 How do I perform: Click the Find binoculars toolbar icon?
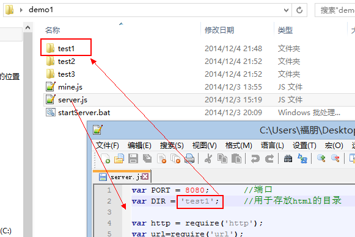pos(288,158)
